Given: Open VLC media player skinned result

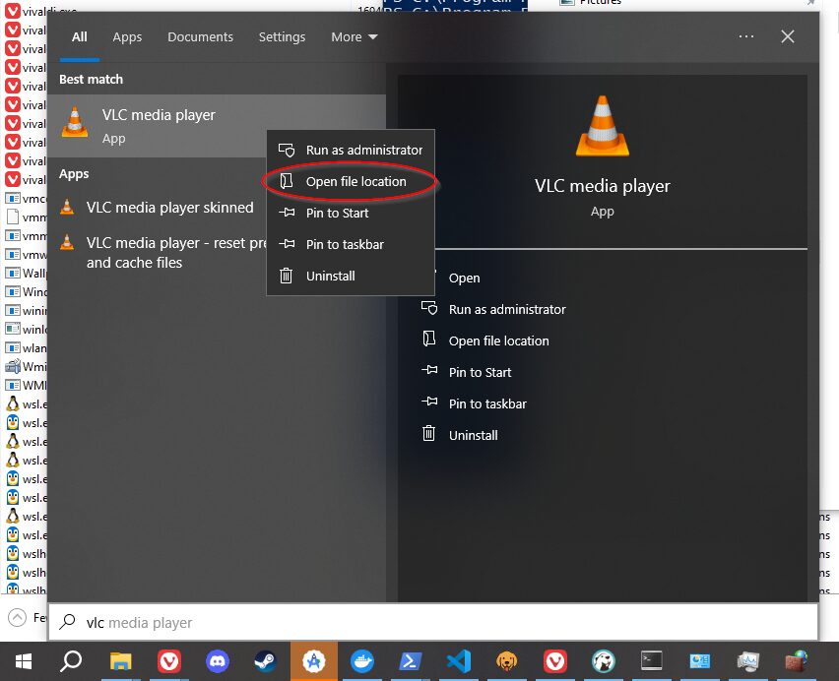Looking at the screenshot, I should (169, 208).
